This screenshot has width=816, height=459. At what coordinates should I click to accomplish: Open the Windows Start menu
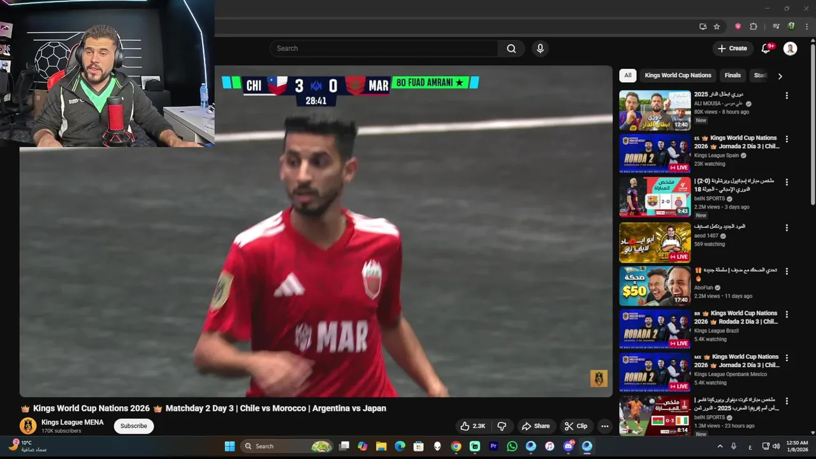pos(229,446)
